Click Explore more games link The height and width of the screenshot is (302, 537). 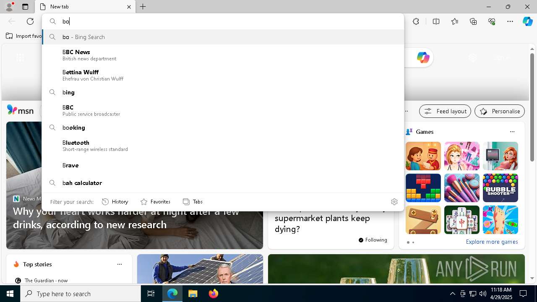click(492, 242)
